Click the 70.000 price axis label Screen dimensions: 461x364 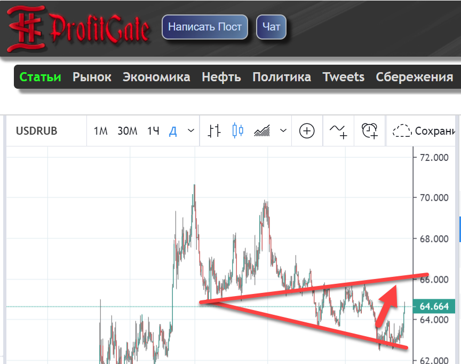(434, 198)
